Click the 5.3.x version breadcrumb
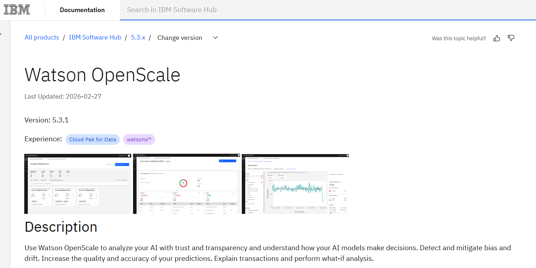The image size is (536, 268). click(x=138, y=37)
